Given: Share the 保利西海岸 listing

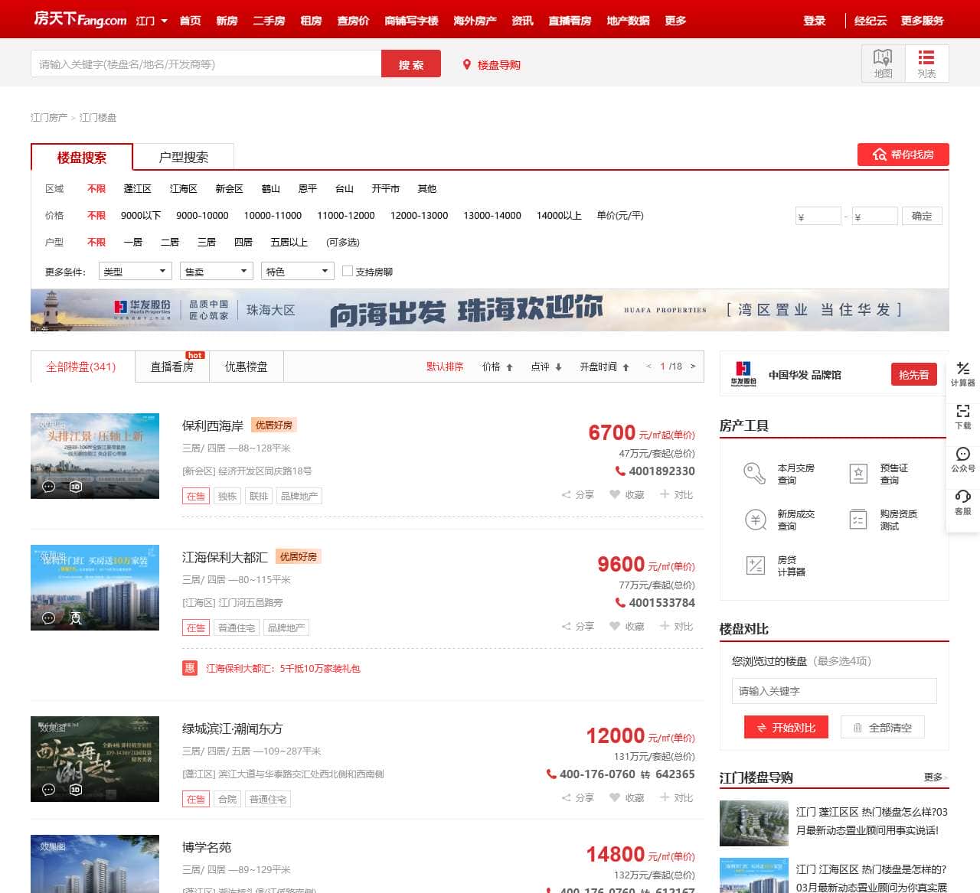Looking at the screenshot, I should click(x=578, y=494).
